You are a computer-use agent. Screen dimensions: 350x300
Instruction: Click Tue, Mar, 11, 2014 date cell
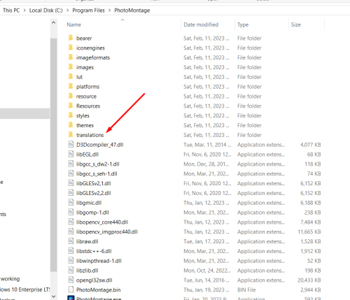[207, 145]
